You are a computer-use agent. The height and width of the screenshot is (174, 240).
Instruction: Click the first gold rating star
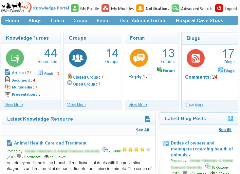pyautogui.click(x=125, y=149)
